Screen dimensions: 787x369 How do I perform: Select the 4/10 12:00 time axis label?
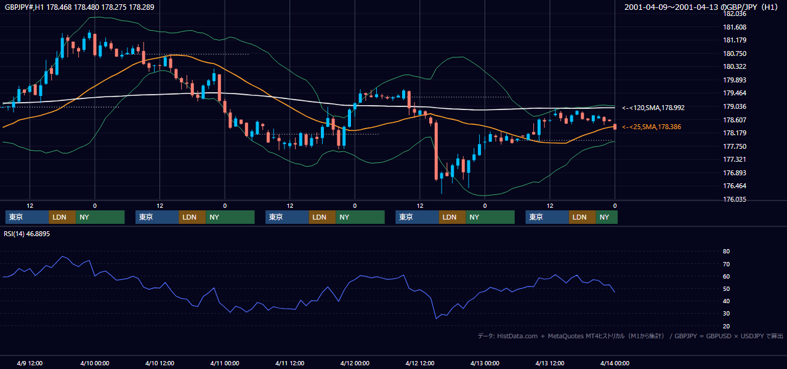click(x=159, y=363)
